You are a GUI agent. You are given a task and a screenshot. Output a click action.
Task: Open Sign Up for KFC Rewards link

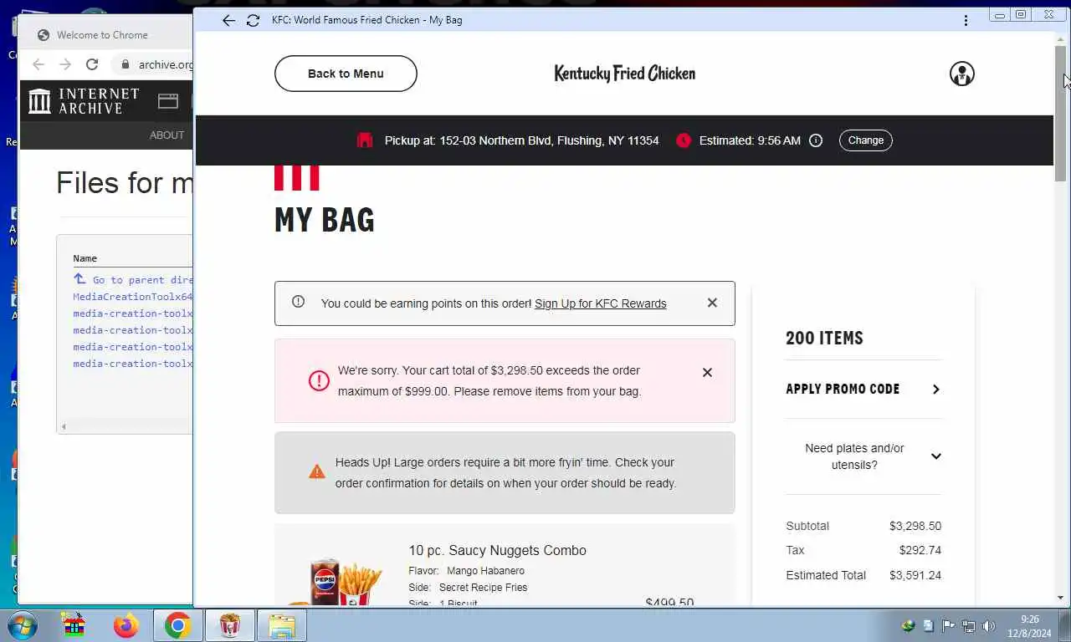600,303
